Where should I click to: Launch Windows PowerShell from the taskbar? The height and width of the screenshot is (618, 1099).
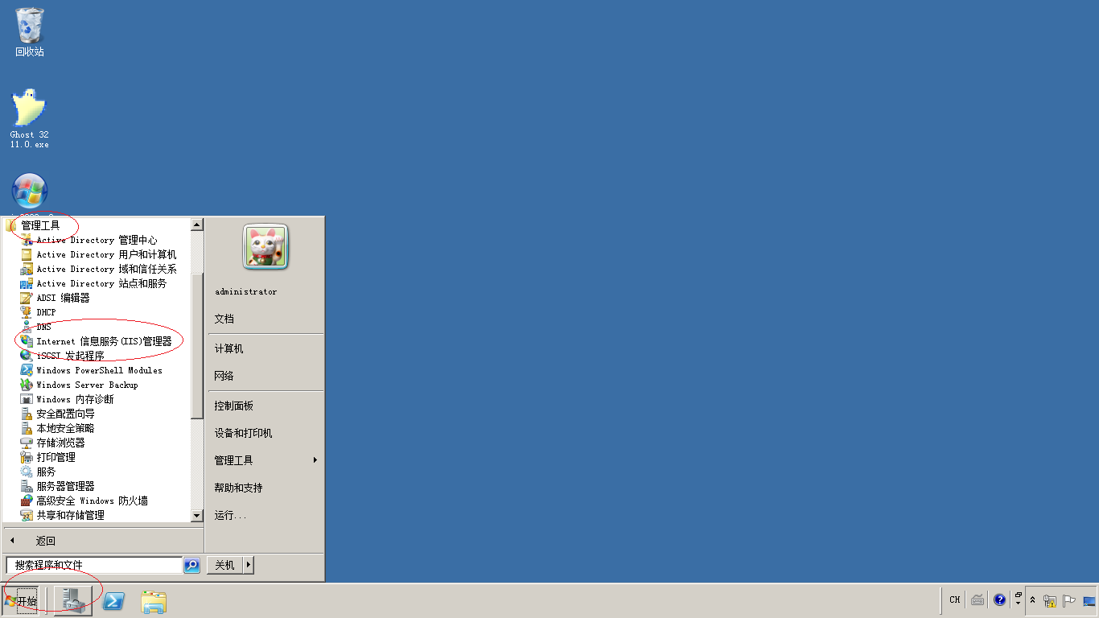point(113,600)
